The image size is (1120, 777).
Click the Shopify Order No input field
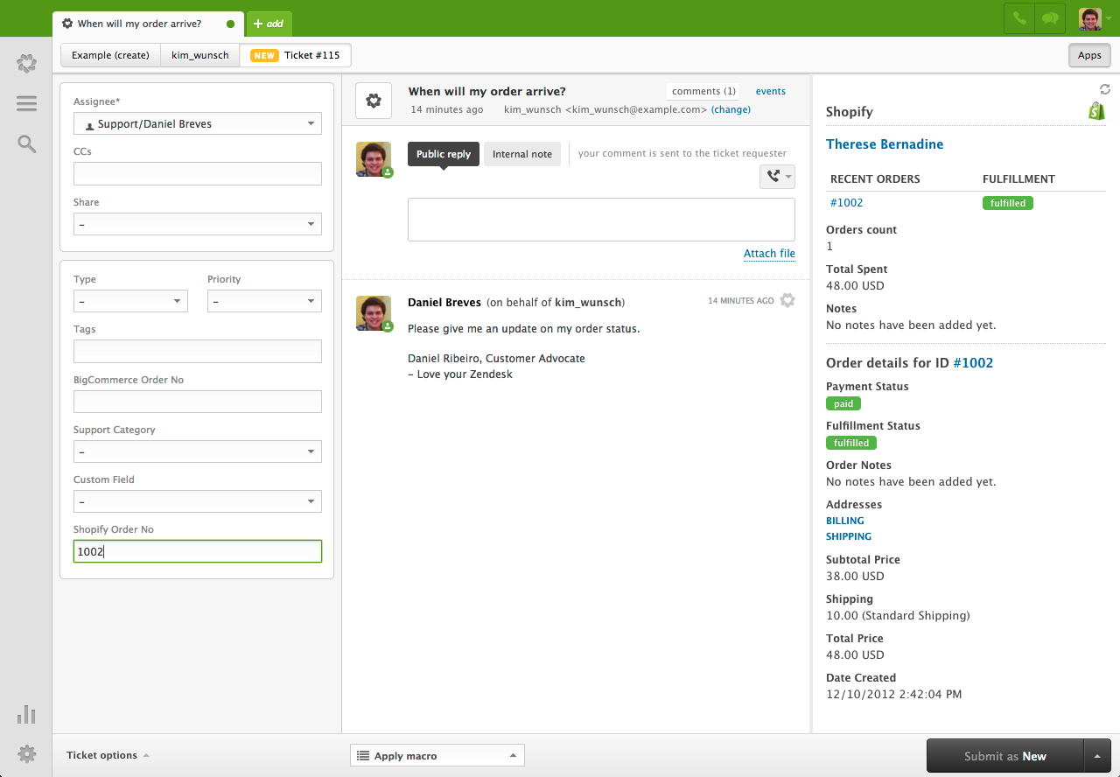[x=197, y=550]
